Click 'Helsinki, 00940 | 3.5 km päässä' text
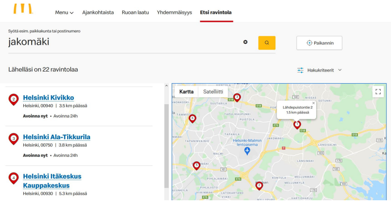This screenshot has height=211, width=391. (55, 106)
